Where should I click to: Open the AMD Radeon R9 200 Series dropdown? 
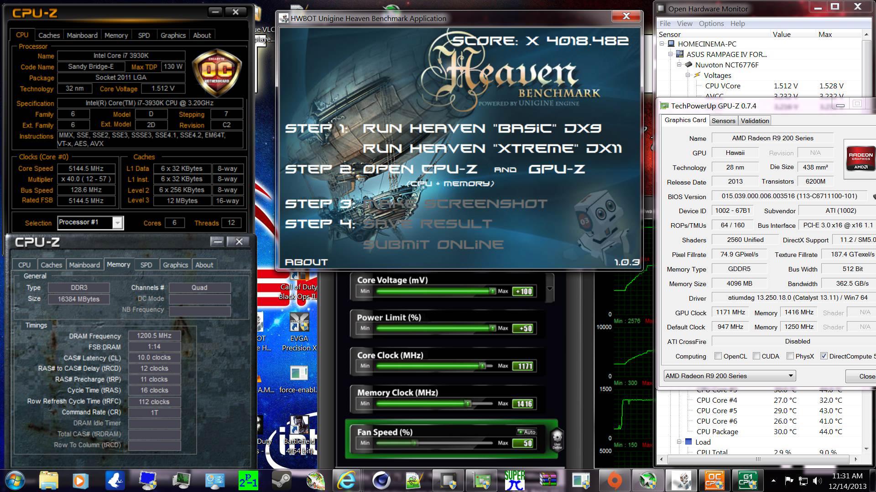(x=730, y=376)
